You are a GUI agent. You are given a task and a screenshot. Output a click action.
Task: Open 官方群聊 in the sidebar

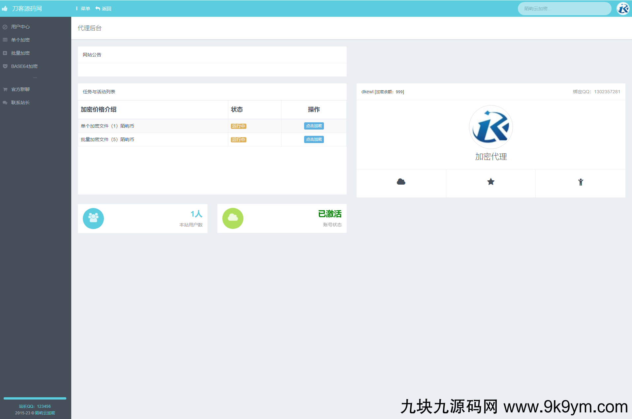(20, 89)
